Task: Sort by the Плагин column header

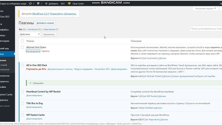Action: (x=30, y=41)
